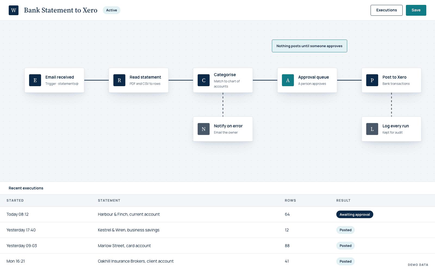This screenshot has width=435, height=271.
Task: Click the 'Email the owner' subtitle
Action: click(x=226, y=133)
